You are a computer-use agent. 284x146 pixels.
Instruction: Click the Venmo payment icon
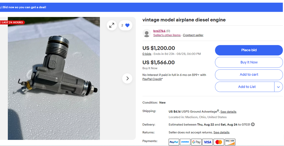pyautogui.click(x=185, y=142)
